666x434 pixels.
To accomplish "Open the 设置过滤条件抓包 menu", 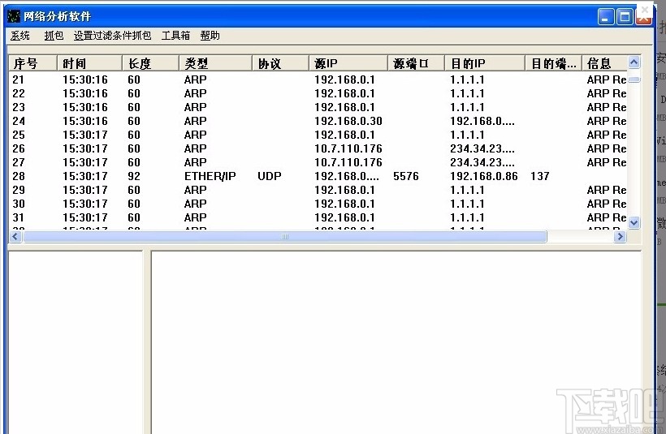I will click(x=112, y=36).
